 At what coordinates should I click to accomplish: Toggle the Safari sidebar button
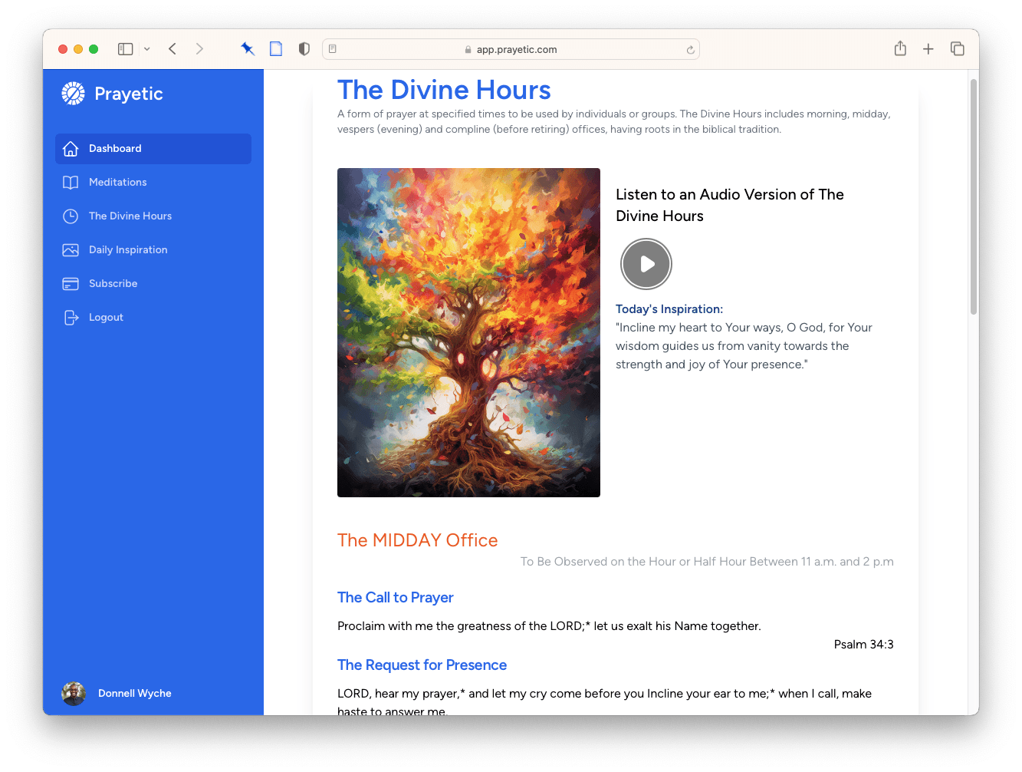point(126,49)
